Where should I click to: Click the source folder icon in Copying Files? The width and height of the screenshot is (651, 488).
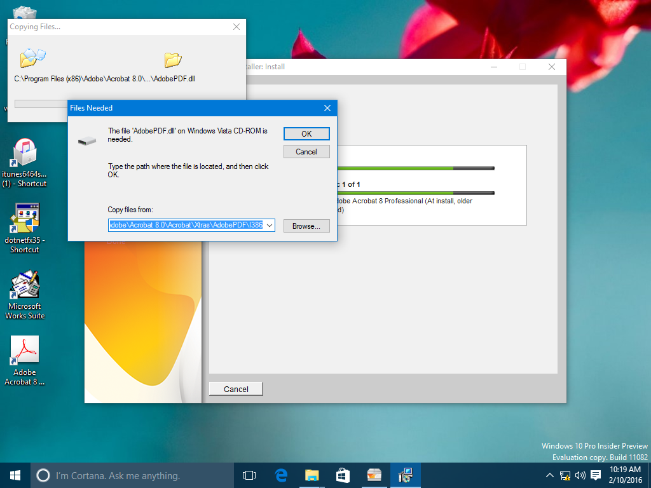[x=32, y=58]
